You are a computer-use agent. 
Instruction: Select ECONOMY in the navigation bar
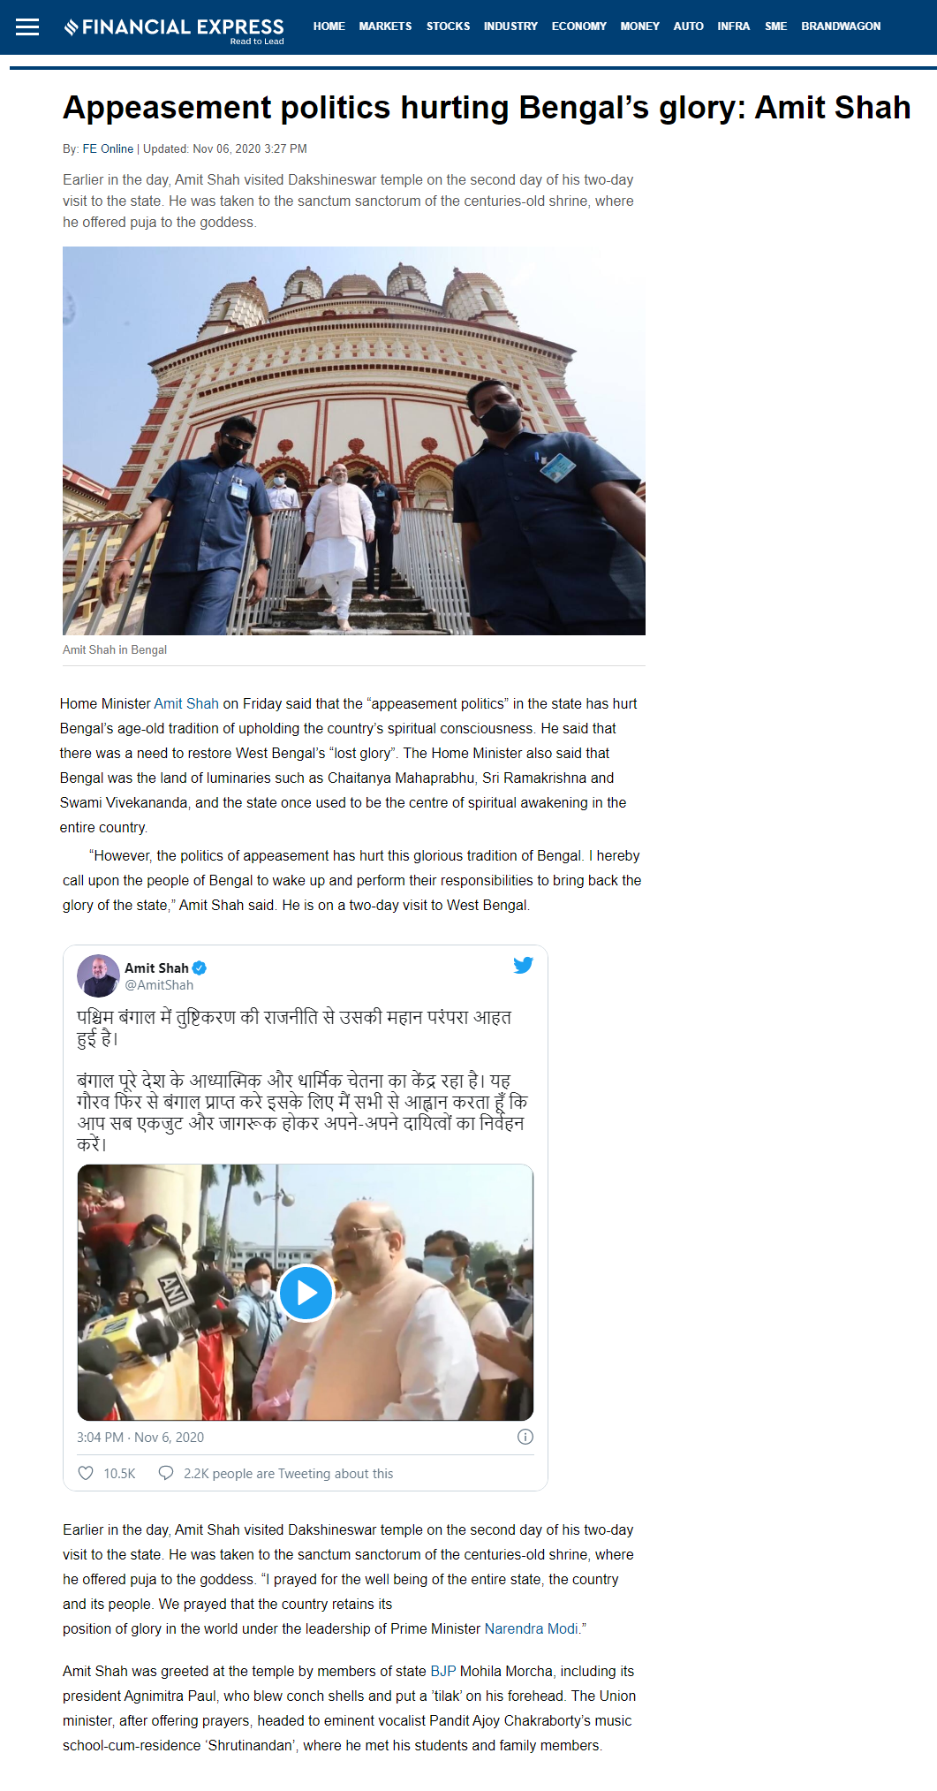578,27
